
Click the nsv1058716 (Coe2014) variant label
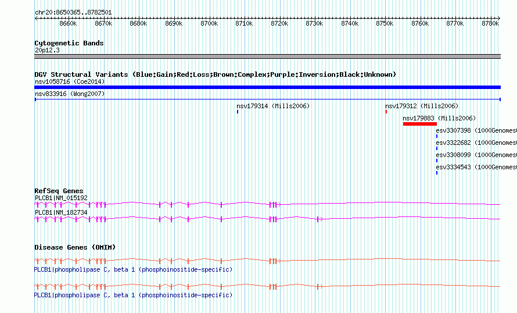click(x=70, y=81)
